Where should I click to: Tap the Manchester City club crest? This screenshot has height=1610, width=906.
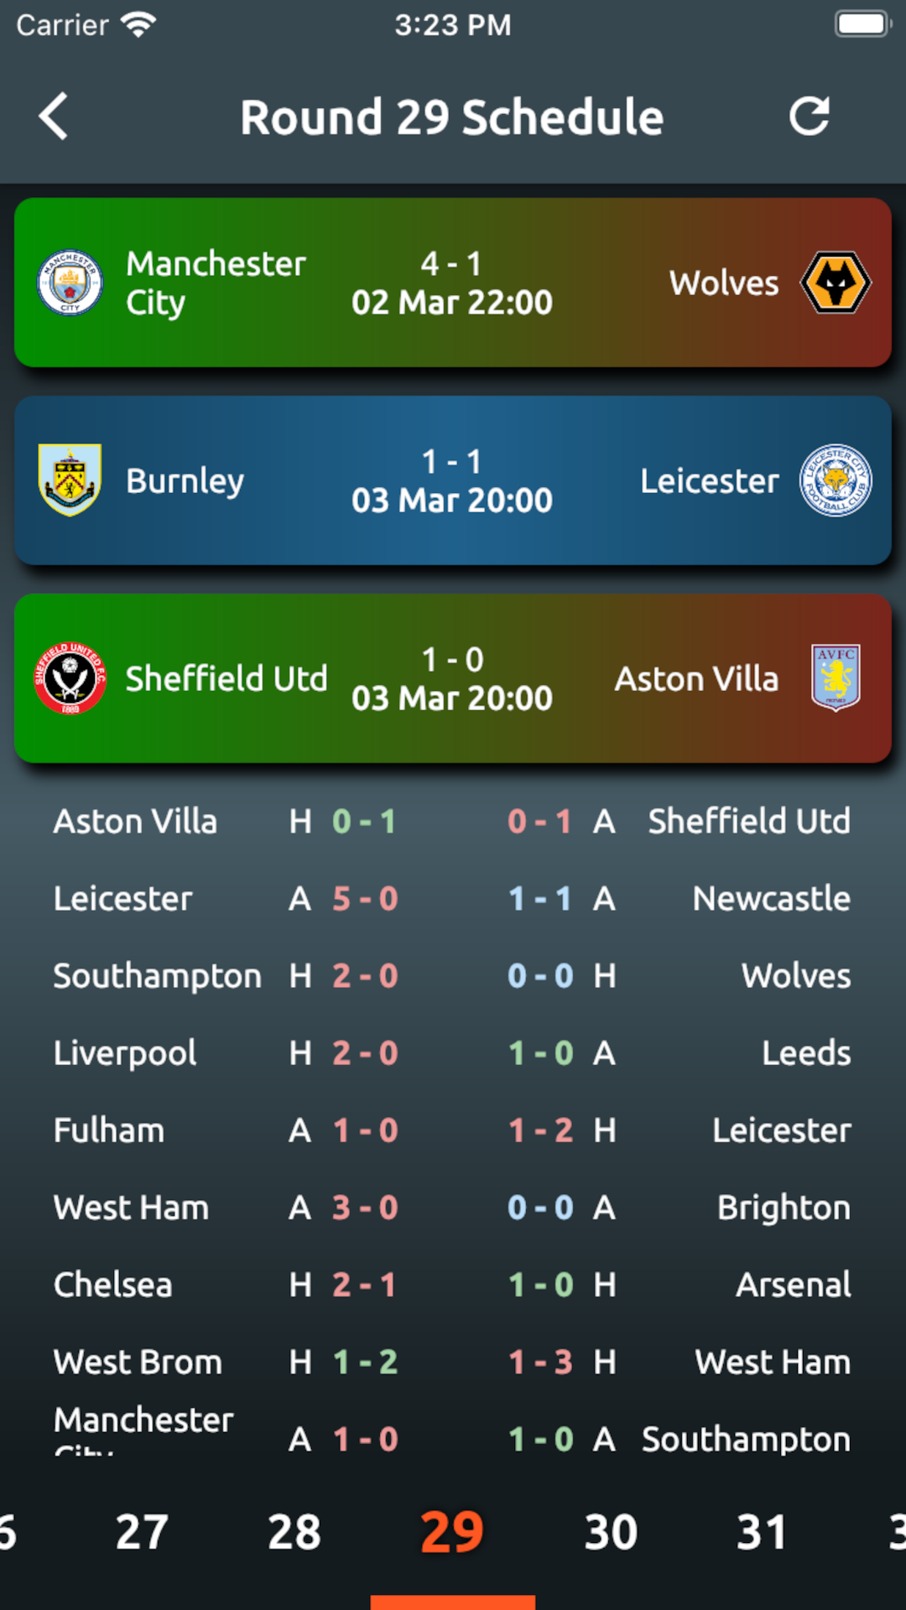pyautogui.click(x=70, y=283)
